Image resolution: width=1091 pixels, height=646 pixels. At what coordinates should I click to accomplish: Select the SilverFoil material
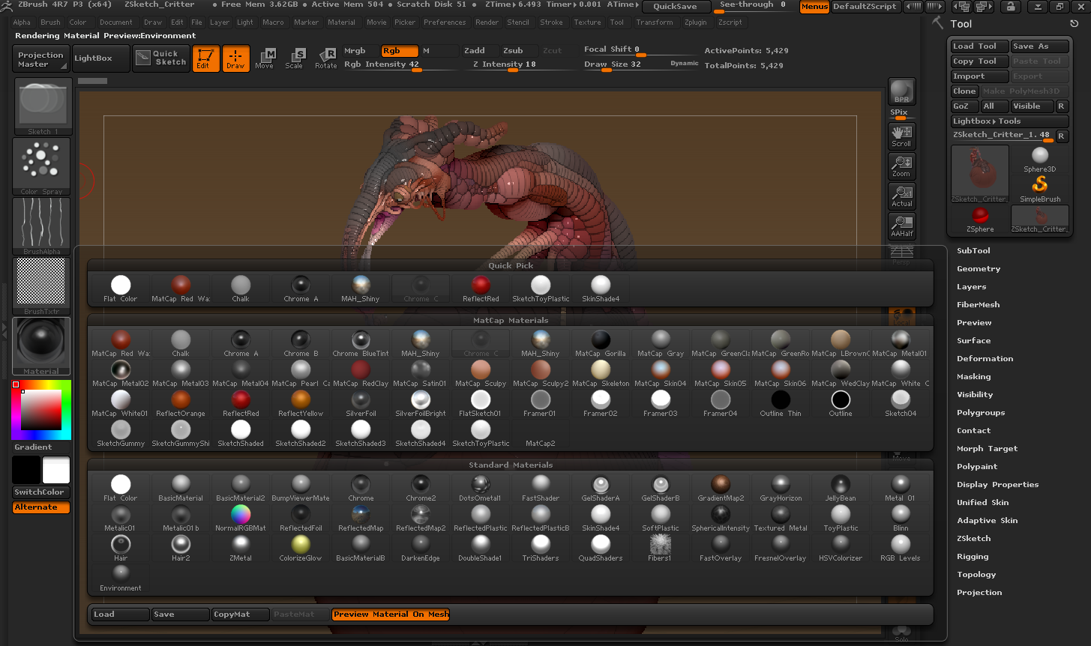pos(361,404)
